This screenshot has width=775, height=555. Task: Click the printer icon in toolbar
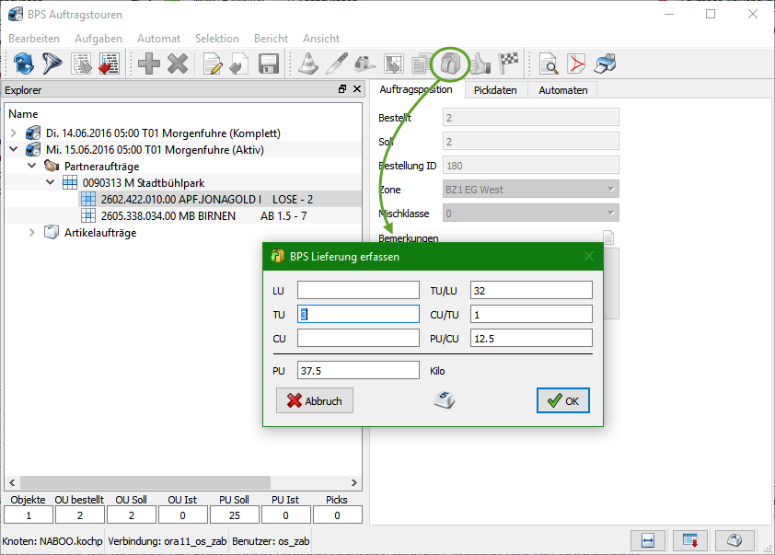tap(605, 64)
